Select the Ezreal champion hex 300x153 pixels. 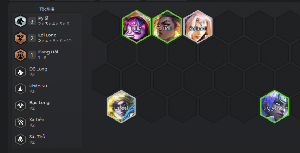pos(121,107)
